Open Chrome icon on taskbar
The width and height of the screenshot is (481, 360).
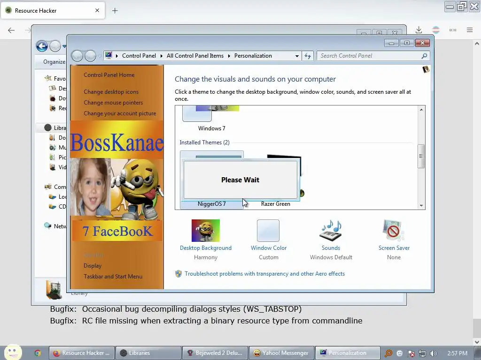coord(38,353)
